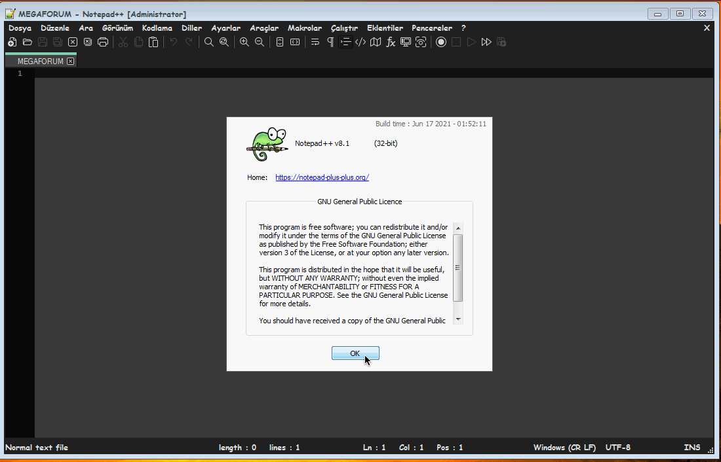Image resolution: width=721 pixels, height=462 pixels.
Task: Click Run Macro Multiple Times icon
Action: (486, 43)
